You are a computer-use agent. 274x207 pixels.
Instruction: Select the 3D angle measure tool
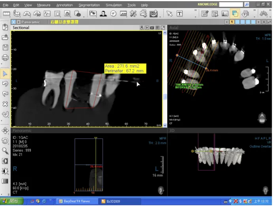pos(37,13)
